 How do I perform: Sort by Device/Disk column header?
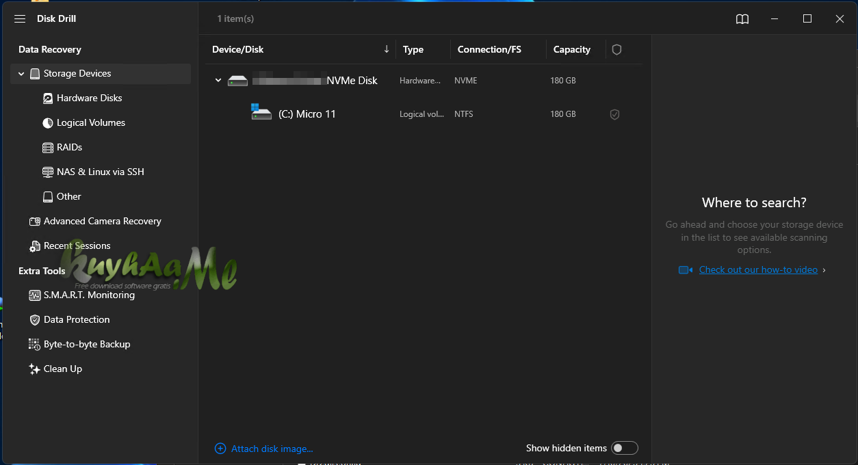point(238,50)
